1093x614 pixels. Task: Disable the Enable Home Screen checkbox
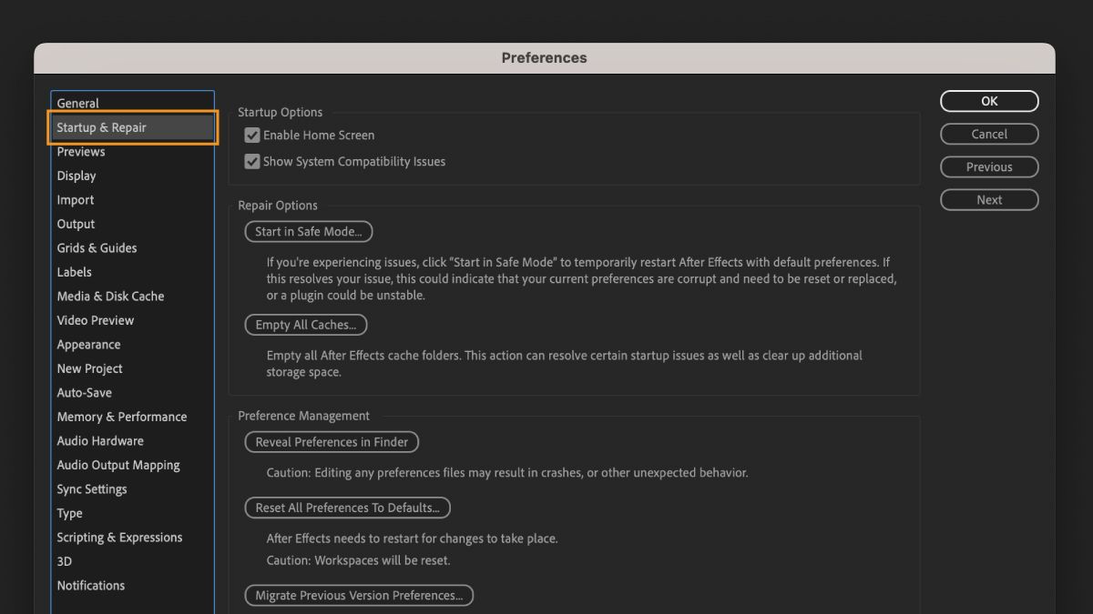click(x=252, y=135)
